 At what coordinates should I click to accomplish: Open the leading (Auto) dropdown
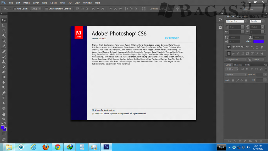click(x=263, y=27)
